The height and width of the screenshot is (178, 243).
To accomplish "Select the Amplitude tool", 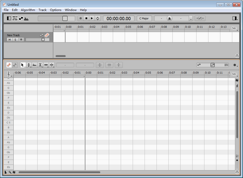I will coord(40,65).
